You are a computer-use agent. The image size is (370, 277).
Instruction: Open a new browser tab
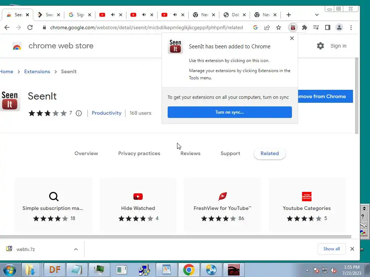[x=288, y=15]
